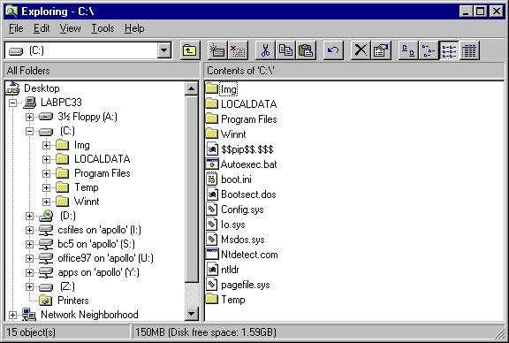Expand the Img folder in tree

pos(47,145)
